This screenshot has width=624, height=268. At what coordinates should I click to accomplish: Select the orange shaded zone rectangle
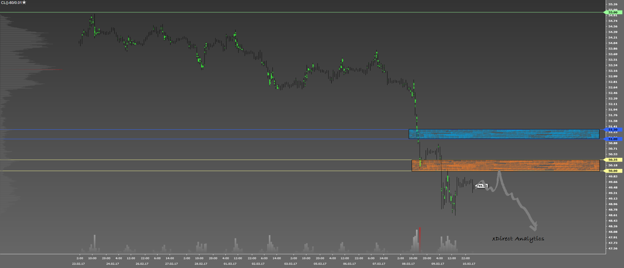pyautogui.click(x=505, y=165)
